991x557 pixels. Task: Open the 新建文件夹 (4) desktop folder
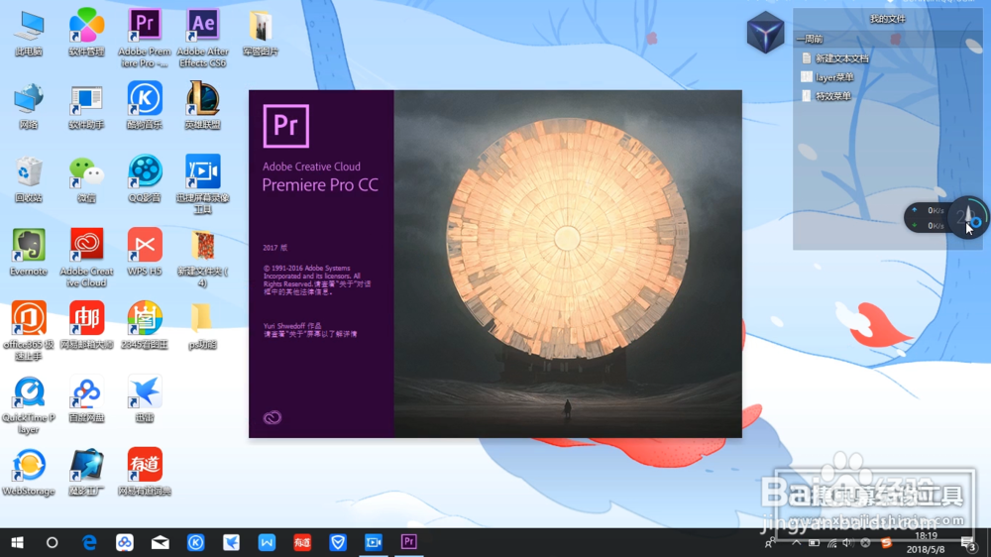202,258
